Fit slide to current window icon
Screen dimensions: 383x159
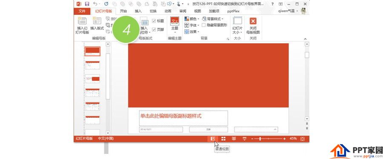[x=303, y=139]
